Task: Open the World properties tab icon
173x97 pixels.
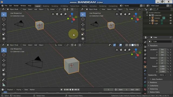Action: click(x=145, y=62)
